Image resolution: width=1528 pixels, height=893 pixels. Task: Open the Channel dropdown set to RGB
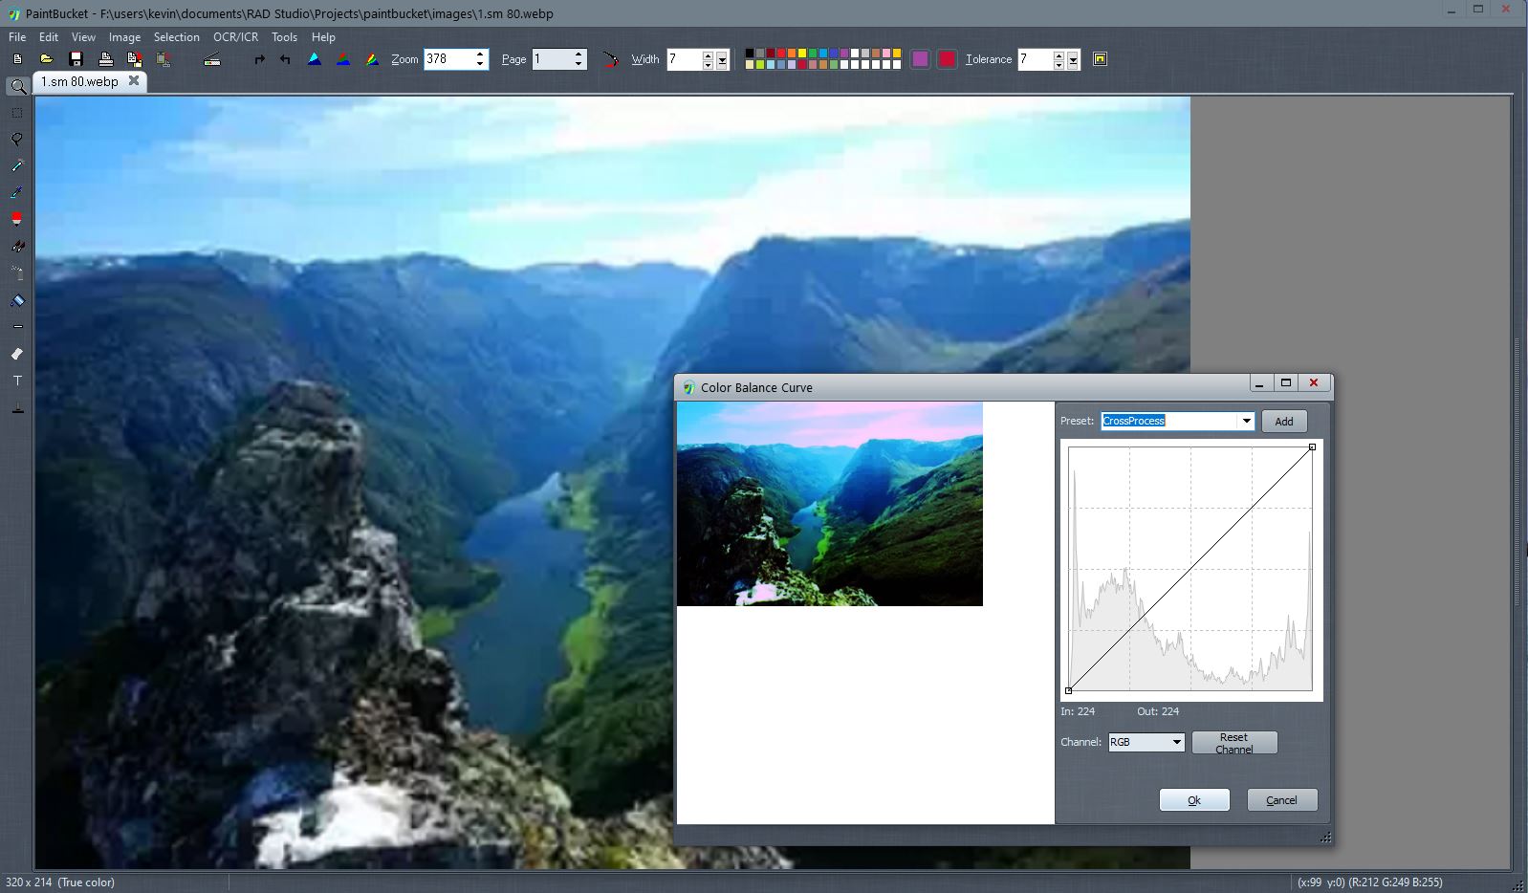(1176, 742)
